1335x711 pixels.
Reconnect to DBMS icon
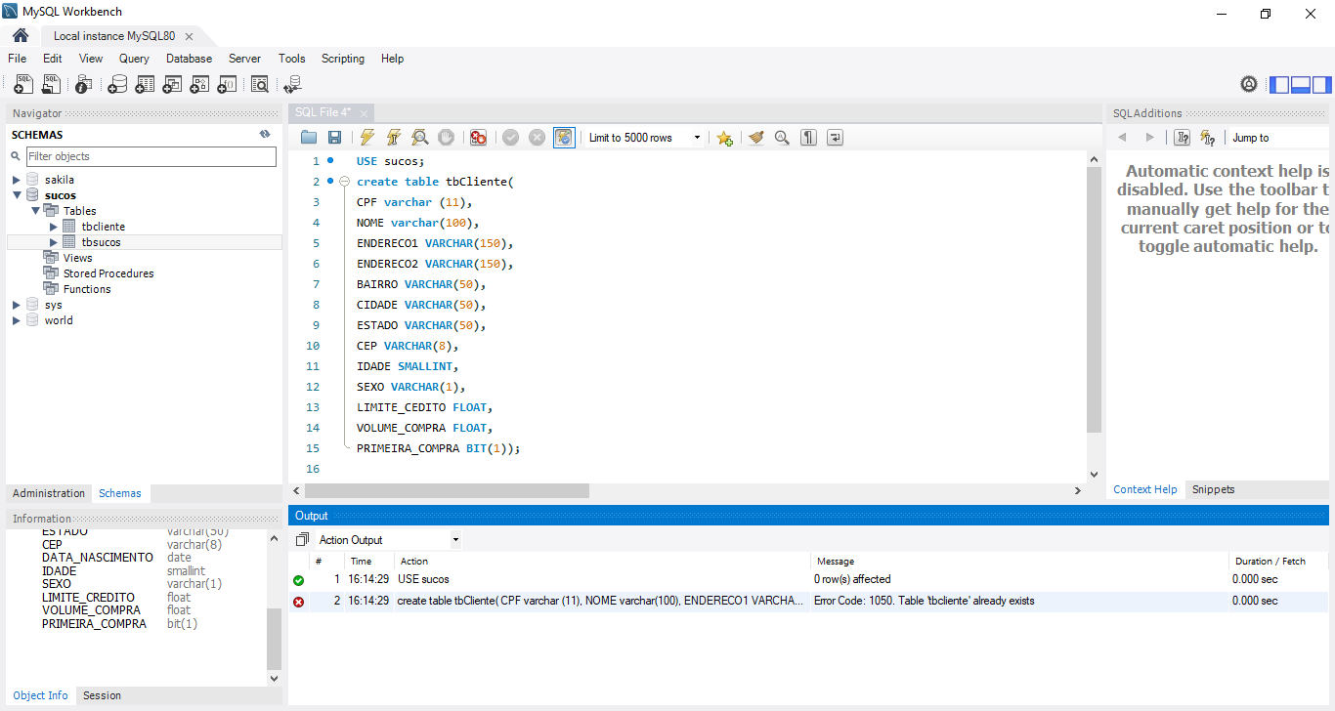point(292,85)
